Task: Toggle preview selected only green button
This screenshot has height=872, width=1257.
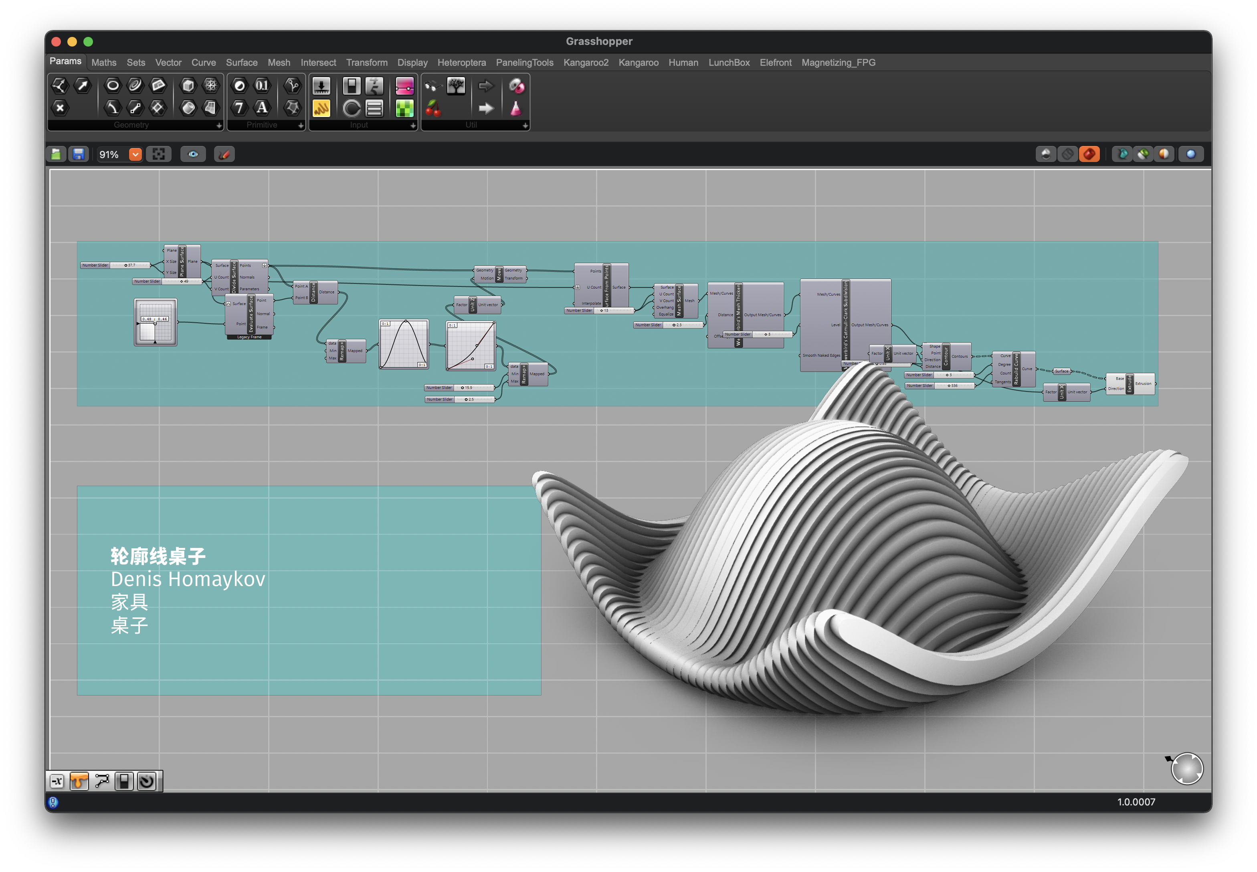Action: [1142, 154]
